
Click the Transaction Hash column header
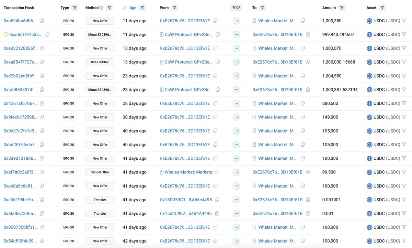click(x=19, y=8)
